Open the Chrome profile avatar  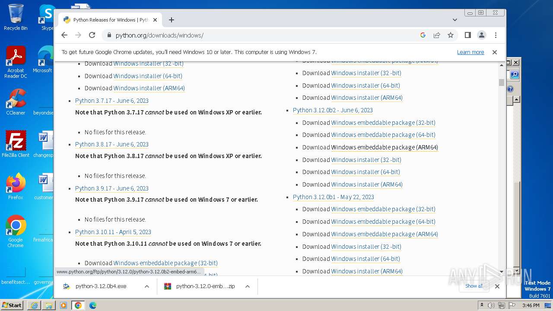(x=481, y=35)
